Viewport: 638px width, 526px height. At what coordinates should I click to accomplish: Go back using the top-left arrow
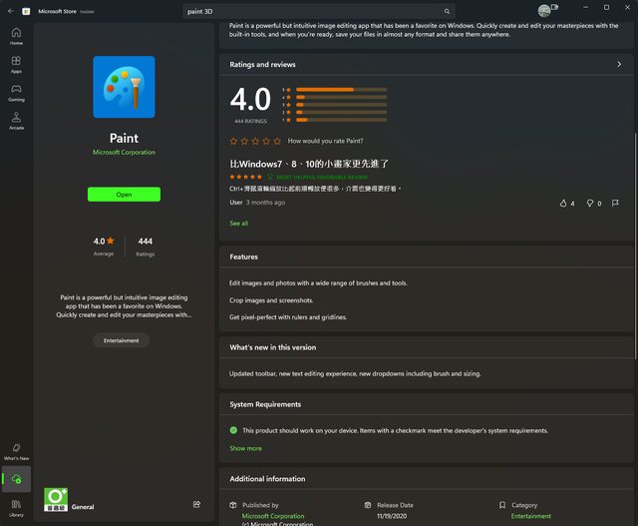[x=9, y=10]
